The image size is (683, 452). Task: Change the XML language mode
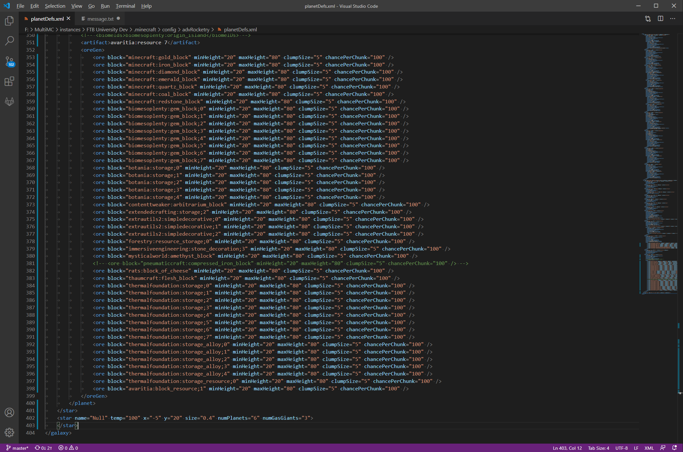pyautogui.click(x=649, y=448)
